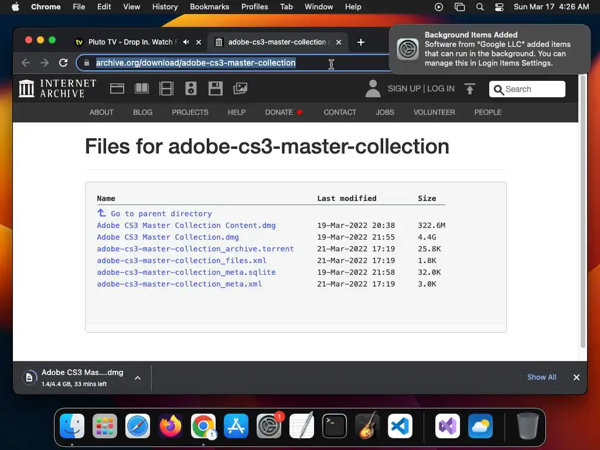Click the page vertical scrollbar

(583, 211)
